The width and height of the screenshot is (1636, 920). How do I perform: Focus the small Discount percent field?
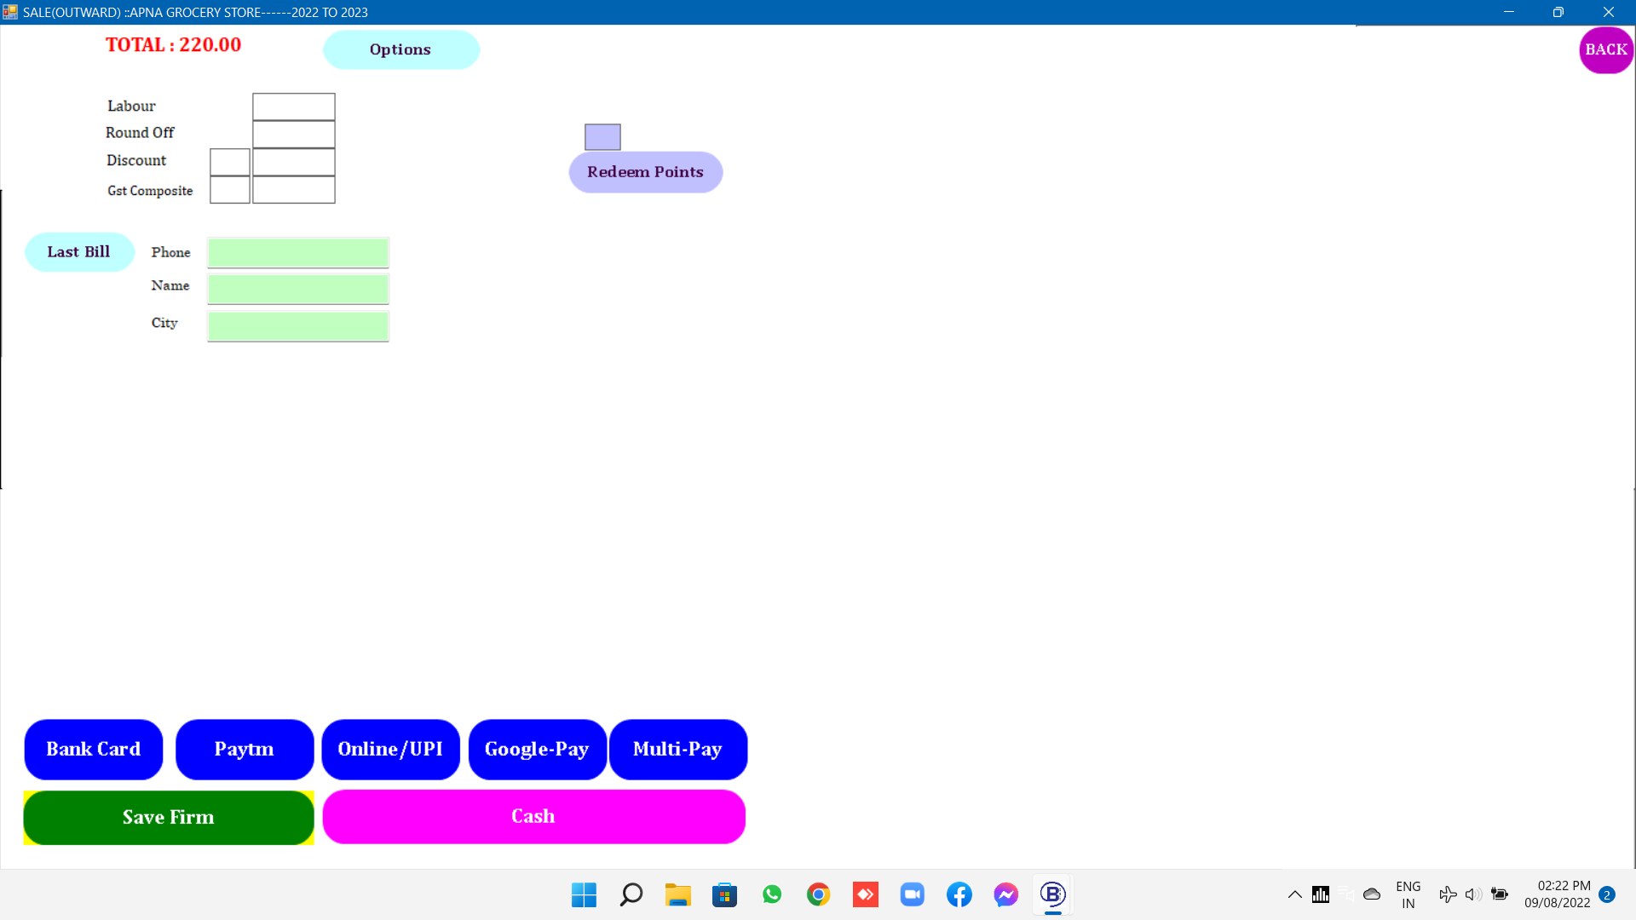pos(230,162)
